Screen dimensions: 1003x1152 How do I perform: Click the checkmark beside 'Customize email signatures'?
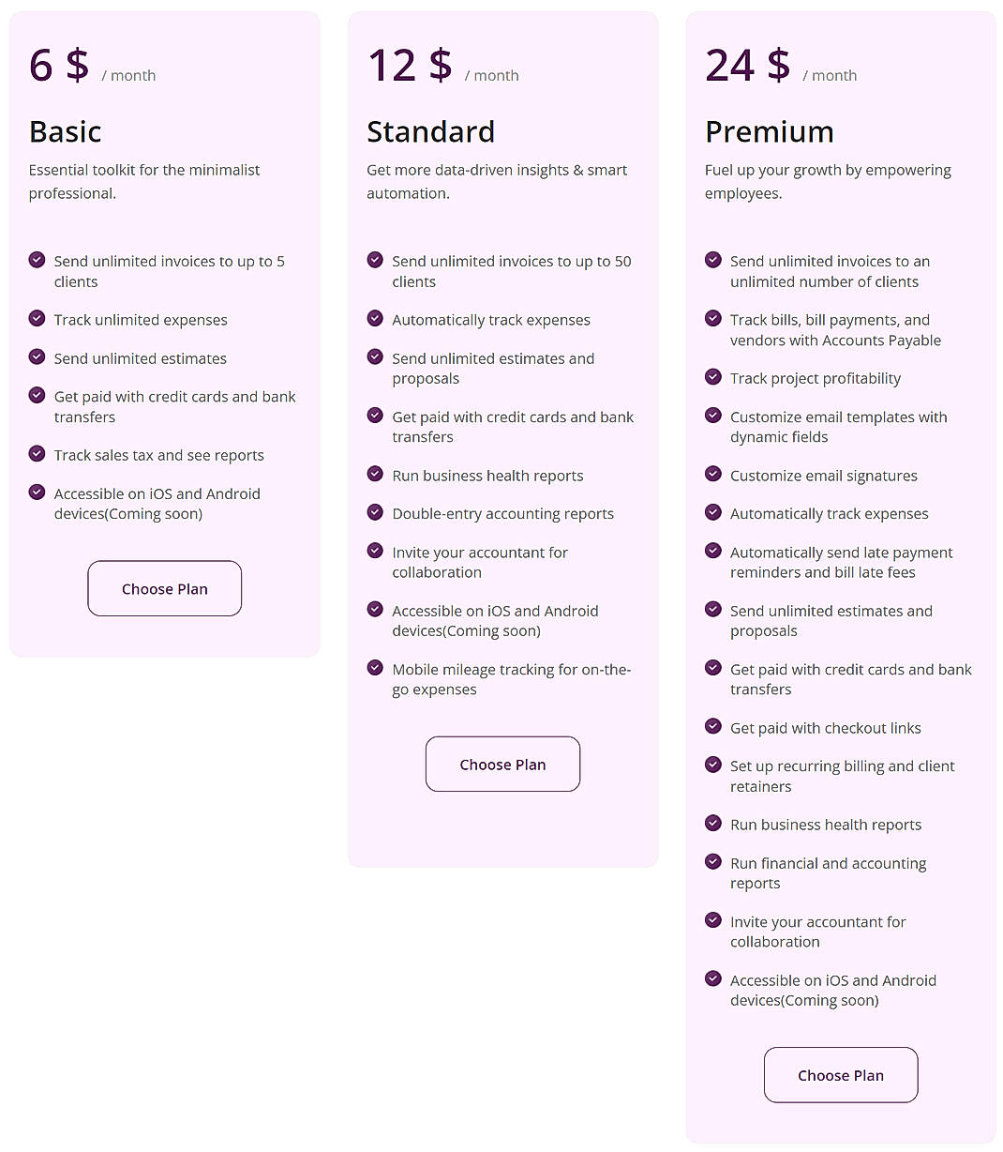[713, 474]
